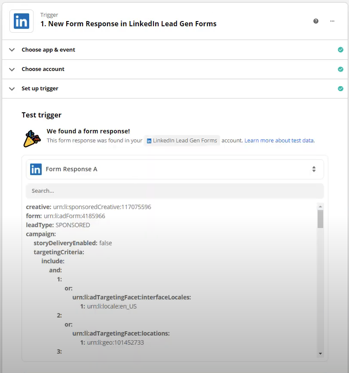This screenshot has height=373, width=349.
Task: Select the creative urn:li:sponsoredCreative:117075596 row
Action: pyautogui.click(x=89, y=207)
